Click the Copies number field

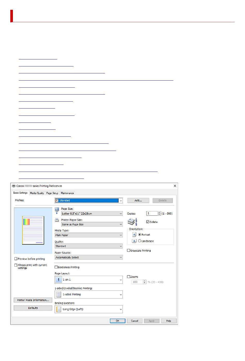[152, 213]
